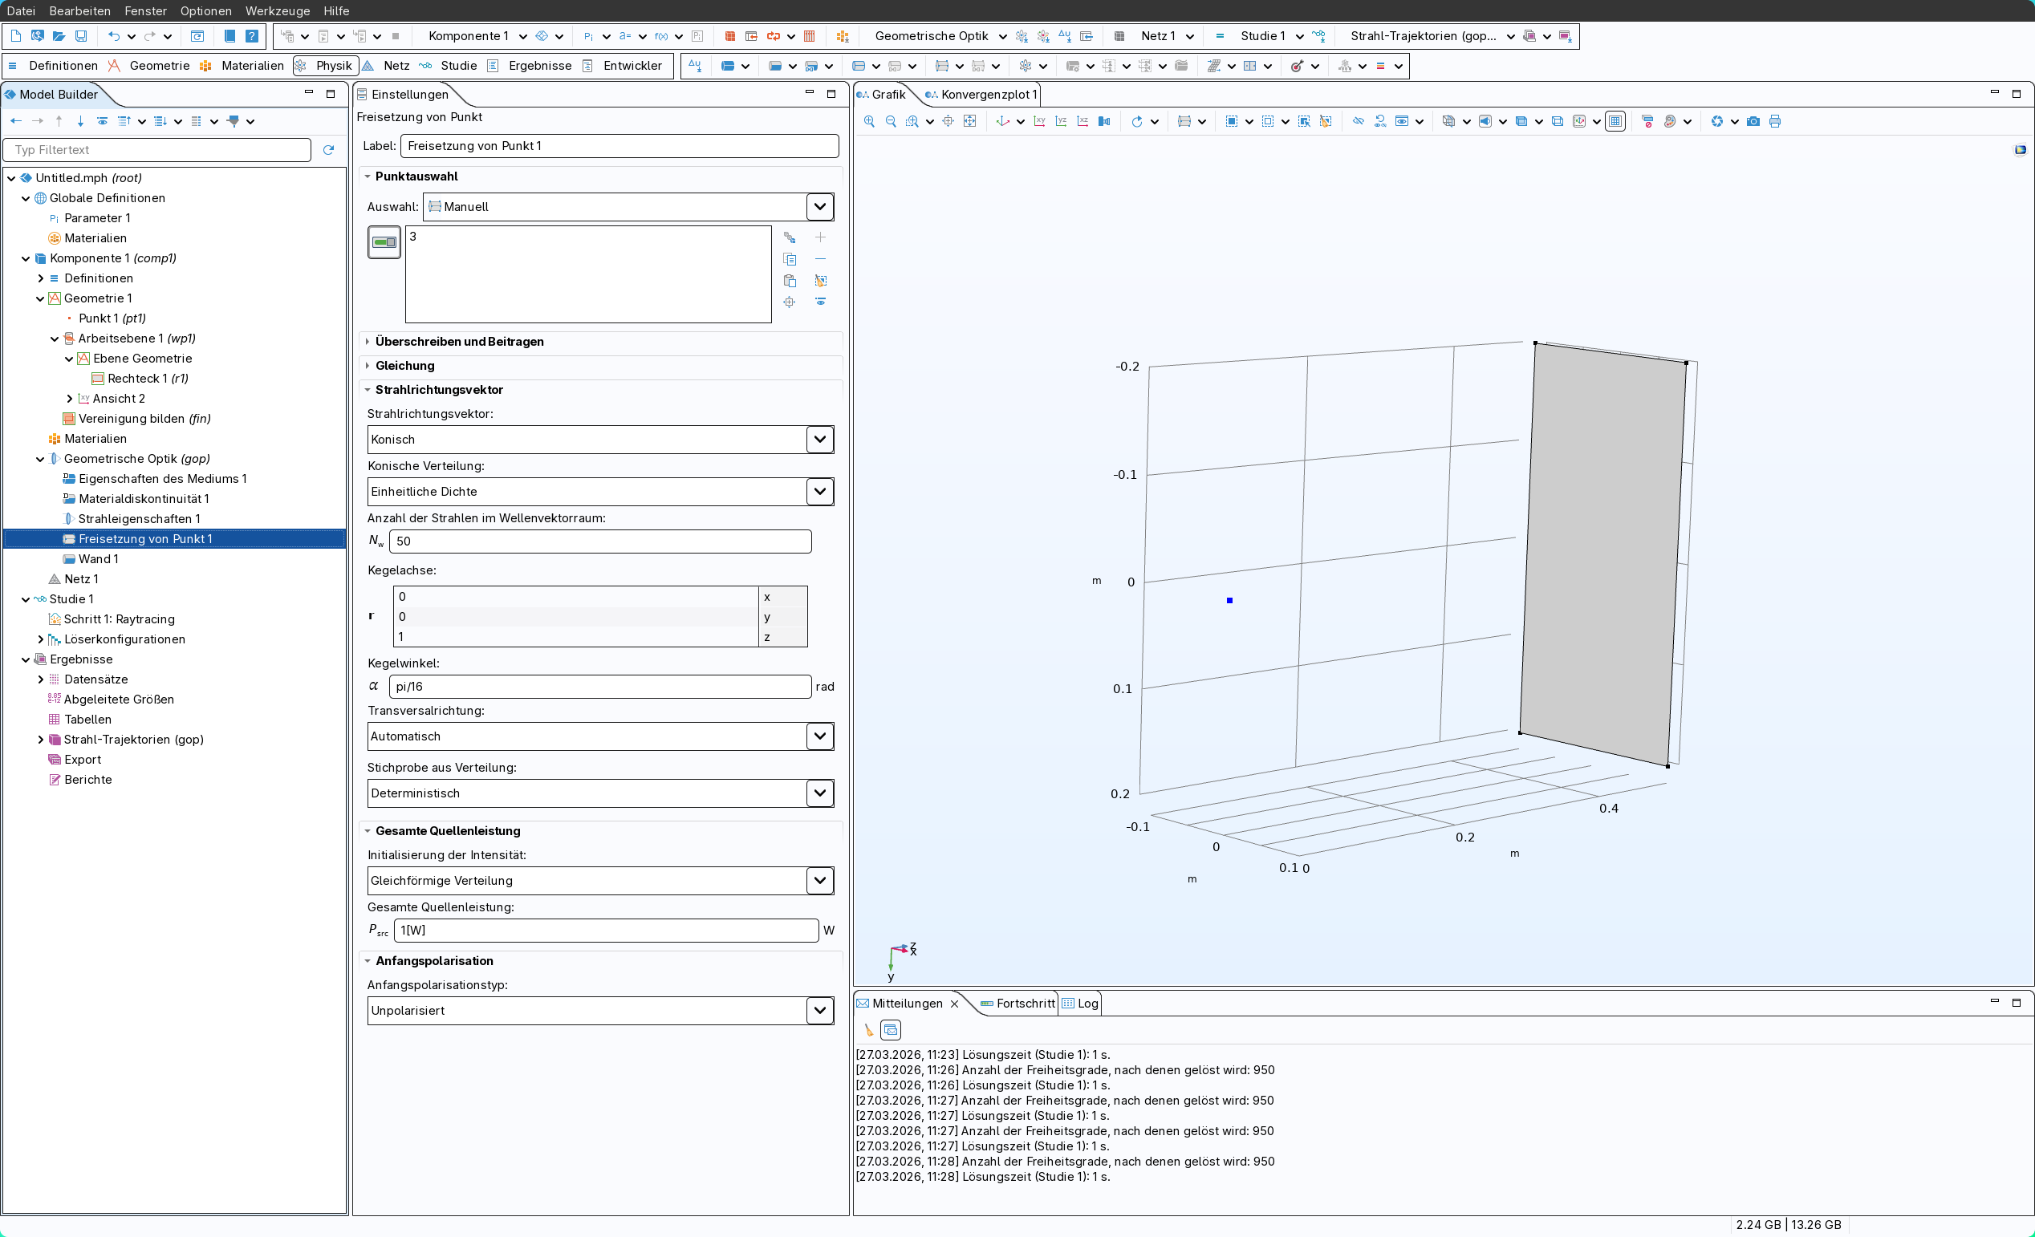The image size is (2035, 1237).
Task: Click the Zoom In icon in Grafik toolbar
Action: click(x=869, y=121)
